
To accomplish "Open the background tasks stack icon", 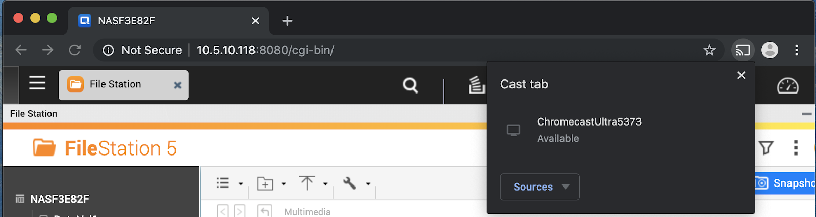I will tap(476, 85).
